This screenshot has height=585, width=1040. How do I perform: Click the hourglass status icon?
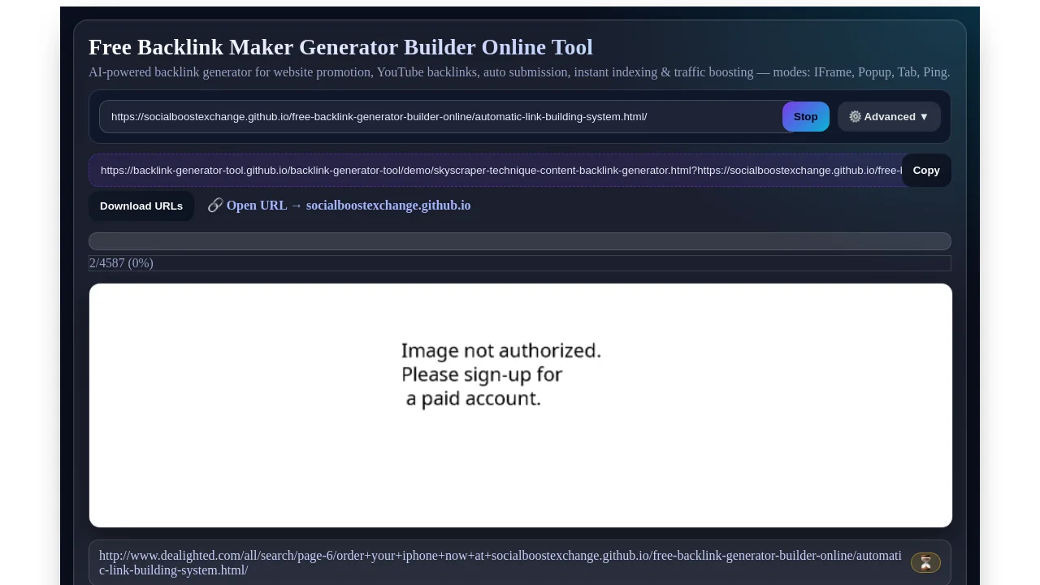[x=925, y=562]
